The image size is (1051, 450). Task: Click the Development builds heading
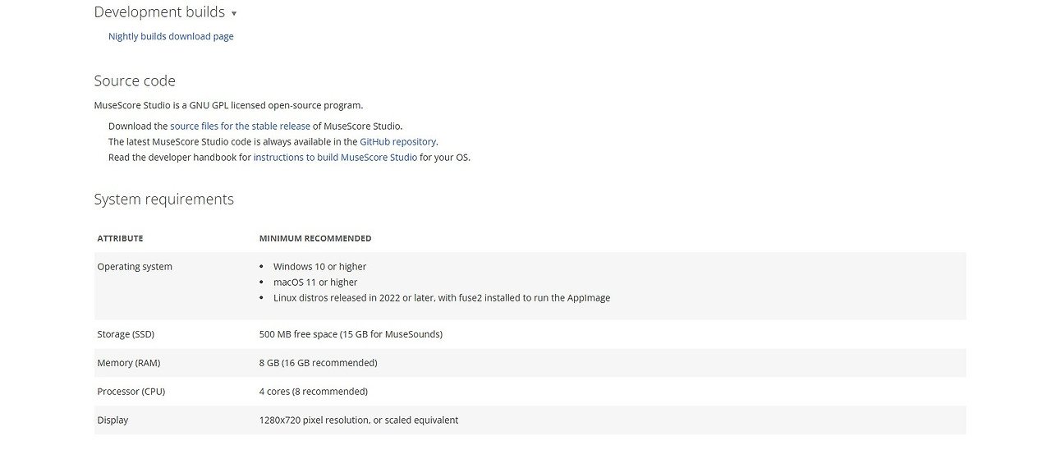tap(159, 12)
